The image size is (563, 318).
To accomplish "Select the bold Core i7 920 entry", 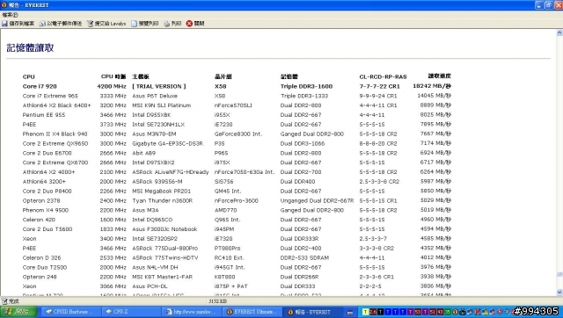I will (x=40, y=86).
